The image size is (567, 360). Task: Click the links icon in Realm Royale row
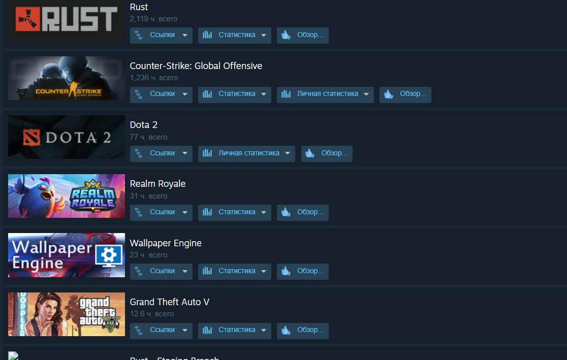tap(139, 212)
